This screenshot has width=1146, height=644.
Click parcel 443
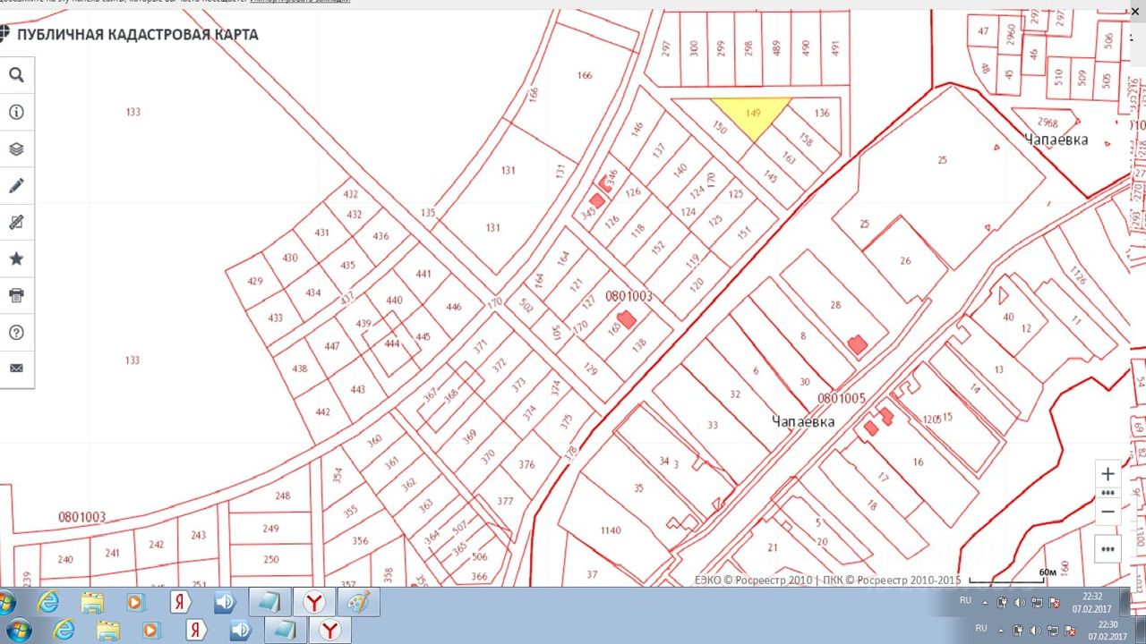point(358,389)
